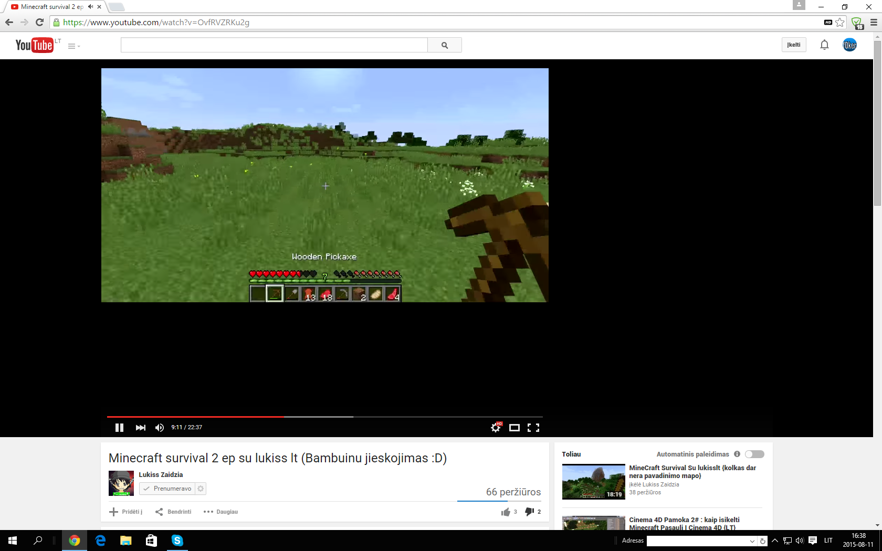This screenshot has height=551, width=882.
Task: Click page vertical scrollbar thumb
Action: [877, 123]
